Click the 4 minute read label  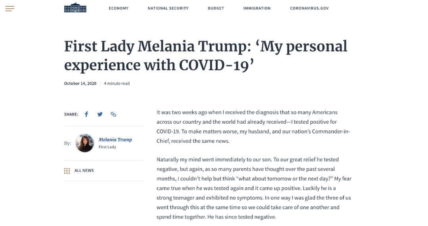click(117, 84)
